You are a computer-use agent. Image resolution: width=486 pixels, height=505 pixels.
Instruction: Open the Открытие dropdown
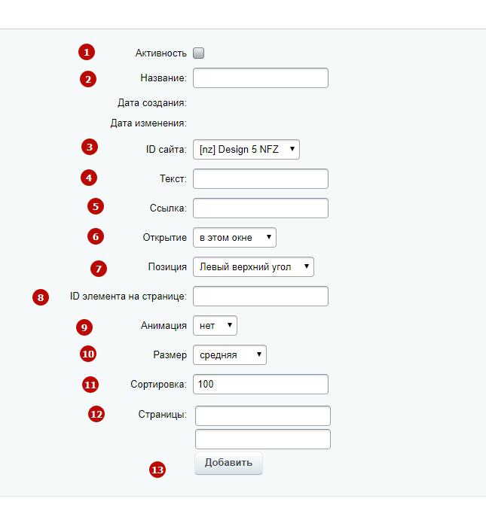(x=234, y=237)
